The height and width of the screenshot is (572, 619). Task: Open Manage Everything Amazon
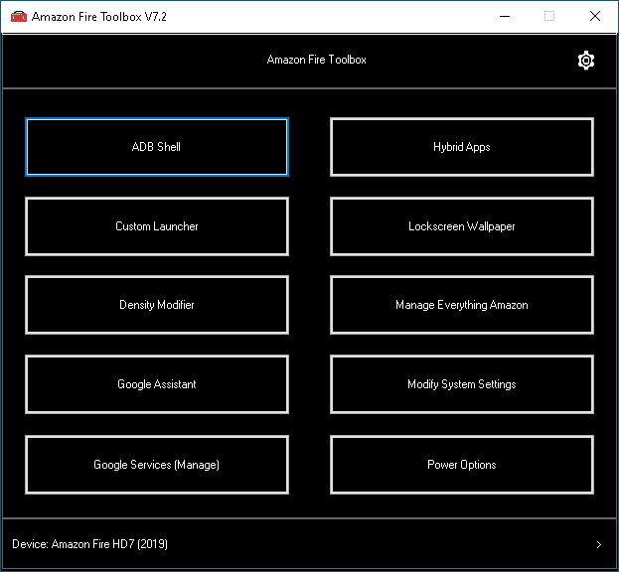point(461,305)
